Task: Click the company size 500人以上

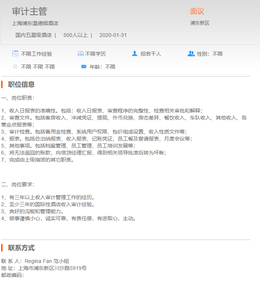Action: click(x=76, y=35)
